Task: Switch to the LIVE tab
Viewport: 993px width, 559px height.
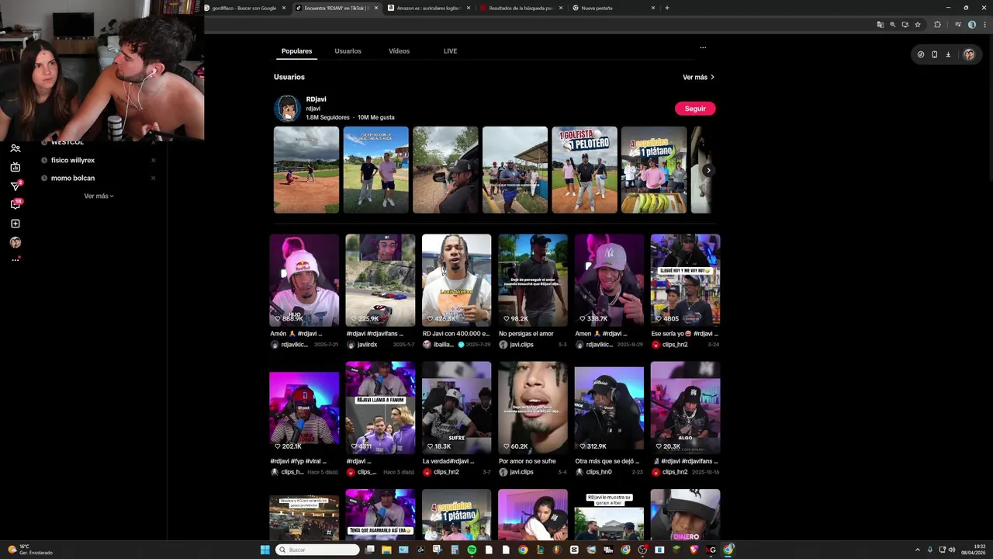Action: coord(450,51)
